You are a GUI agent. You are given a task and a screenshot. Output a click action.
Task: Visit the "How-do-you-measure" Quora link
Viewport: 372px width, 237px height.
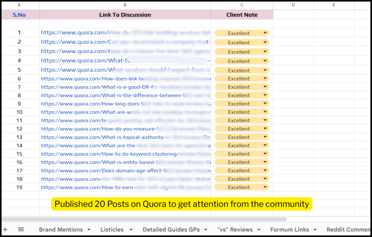tap(126, 129)
